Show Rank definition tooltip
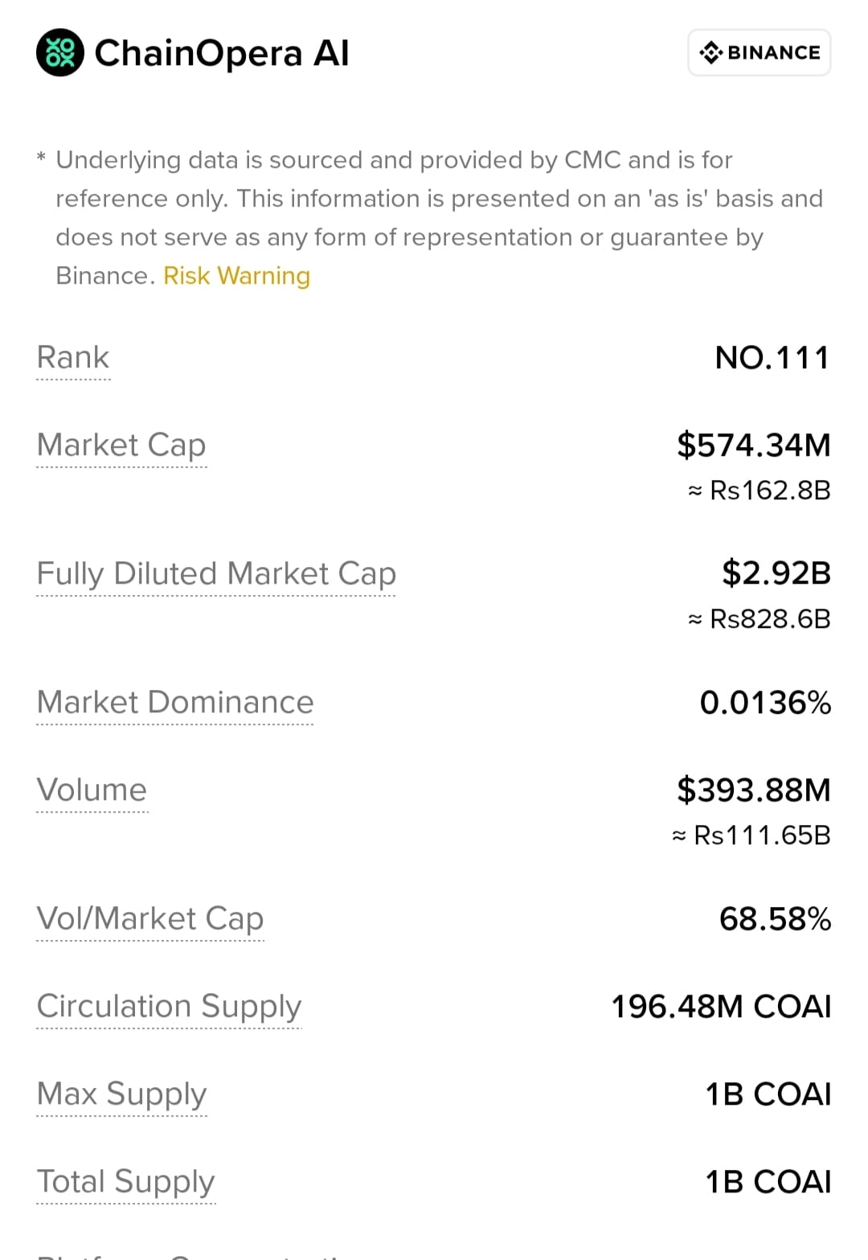The image size is (868, 1260). point(73,357)
